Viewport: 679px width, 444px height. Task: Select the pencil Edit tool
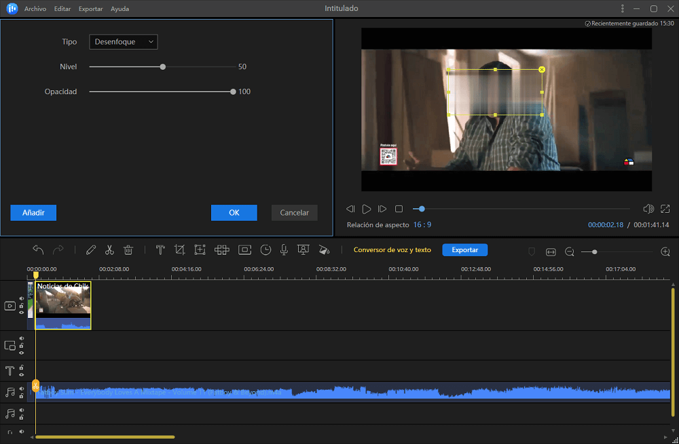(x=90, y=250)
